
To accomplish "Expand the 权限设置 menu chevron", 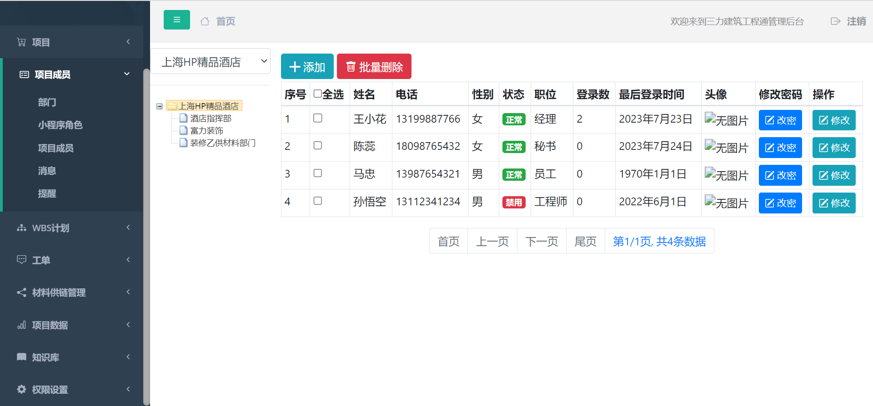I will [x=128, y=389].
